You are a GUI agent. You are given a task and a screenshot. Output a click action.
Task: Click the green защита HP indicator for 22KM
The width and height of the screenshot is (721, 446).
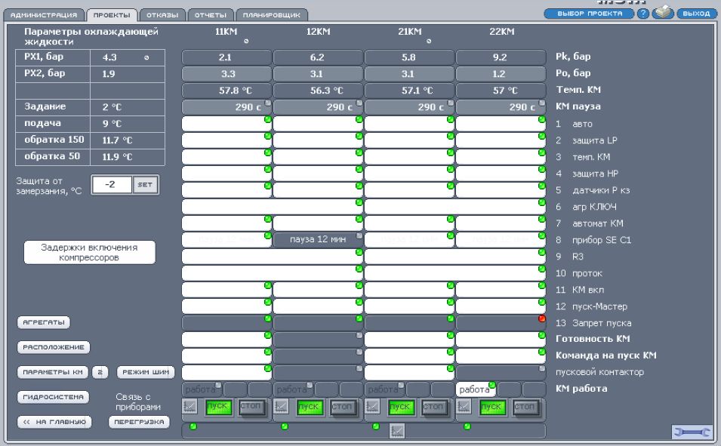click(x=541, y=169)
